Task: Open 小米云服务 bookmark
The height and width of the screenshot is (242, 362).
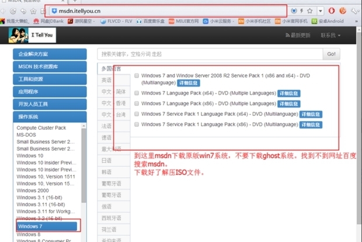Action: point(218,21)
